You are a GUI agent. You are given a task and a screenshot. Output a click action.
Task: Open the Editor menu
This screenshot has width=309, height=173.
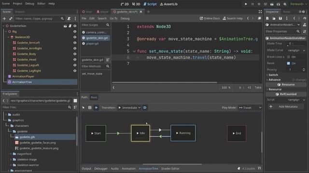pyautogui.click(x=41, y=3)
